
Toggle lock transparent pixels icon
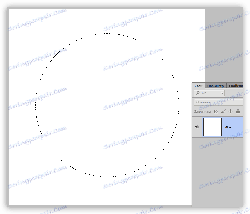click(216, 111)
